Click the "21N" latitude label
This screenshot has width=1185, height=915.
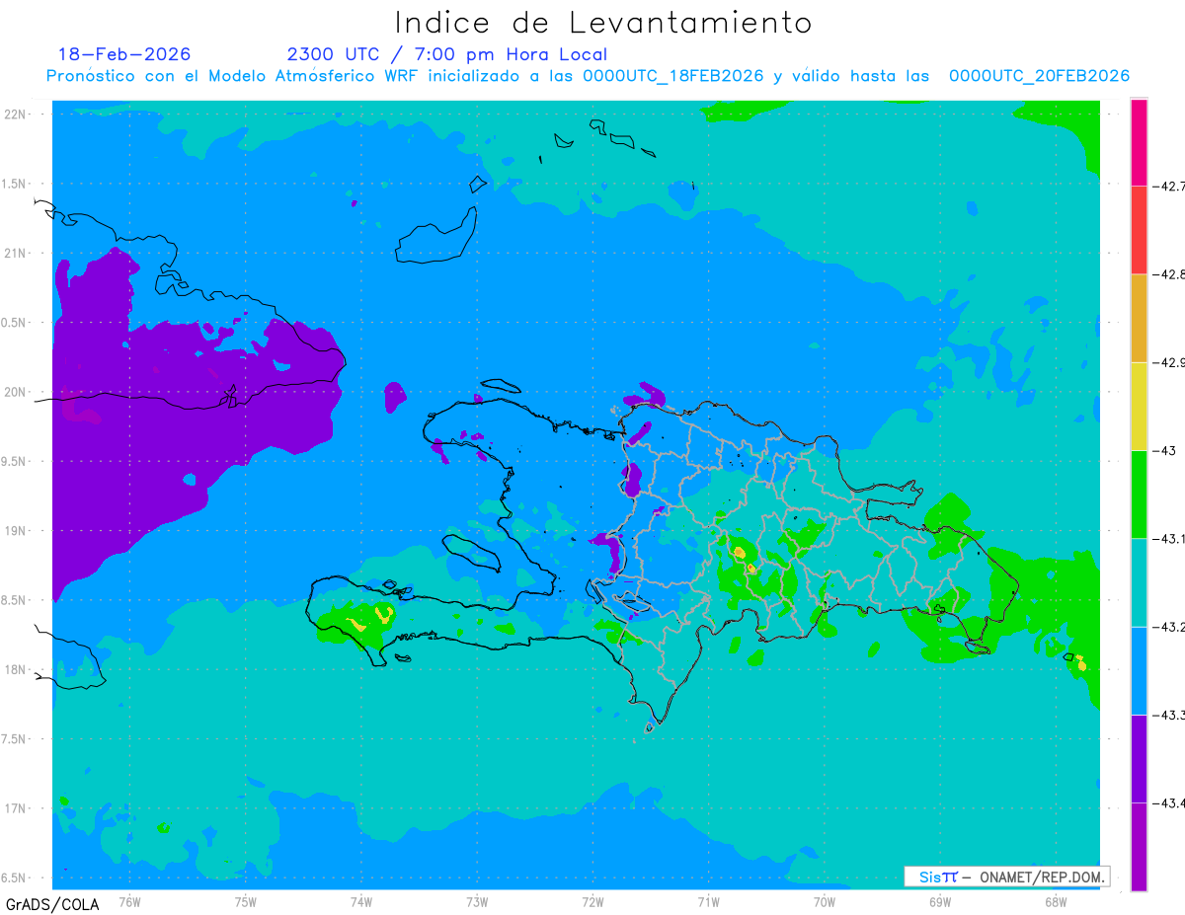[x=17, y=254]
